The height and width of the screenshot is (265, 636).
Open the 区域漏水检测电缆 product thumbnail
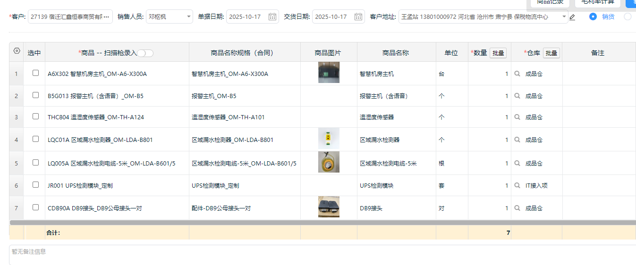[329, 162]
